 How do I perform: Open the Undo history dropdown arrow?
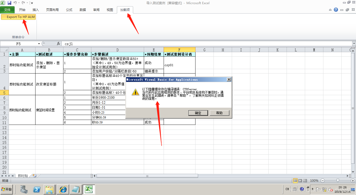tap(19, 3)
